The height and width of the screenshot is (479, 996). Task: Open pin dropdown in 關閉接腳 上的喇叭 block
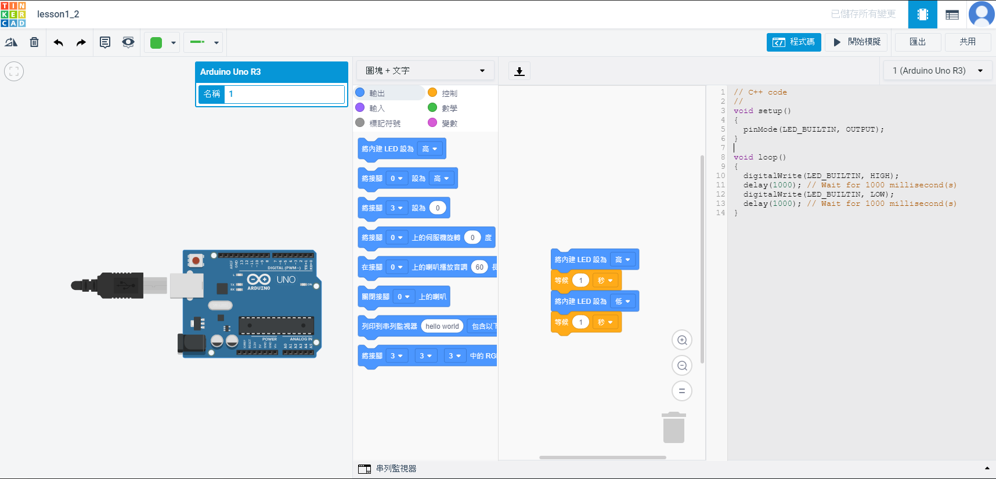click(x=404, y=297)
